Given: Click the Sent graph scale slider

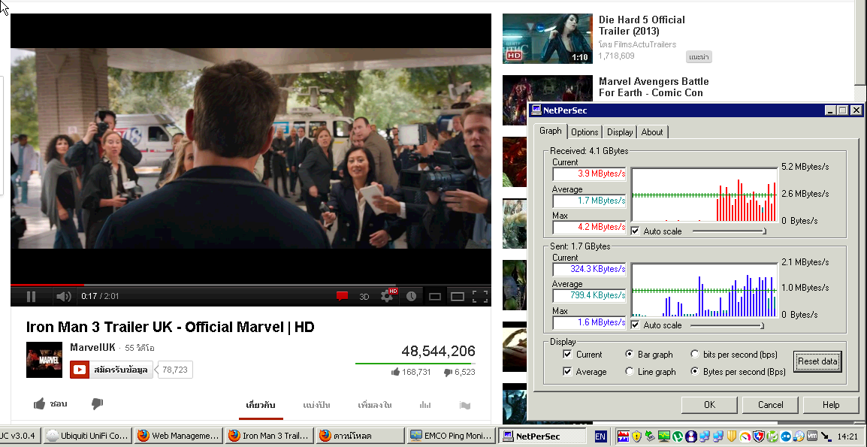Looking at the screenshot, I should tap(761, 325).
